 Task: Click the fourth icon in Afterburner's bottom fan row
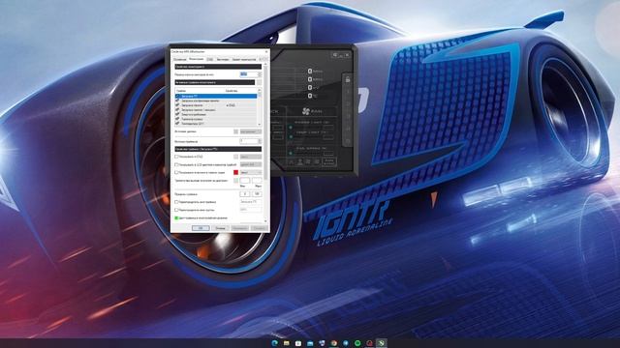coord(317,161)
